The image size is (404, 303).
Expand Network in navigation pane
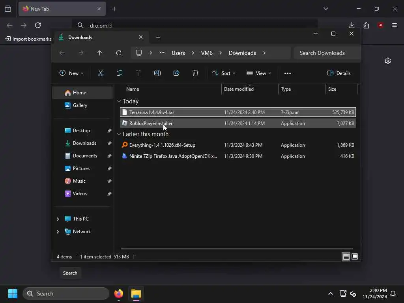pos(58,232)
